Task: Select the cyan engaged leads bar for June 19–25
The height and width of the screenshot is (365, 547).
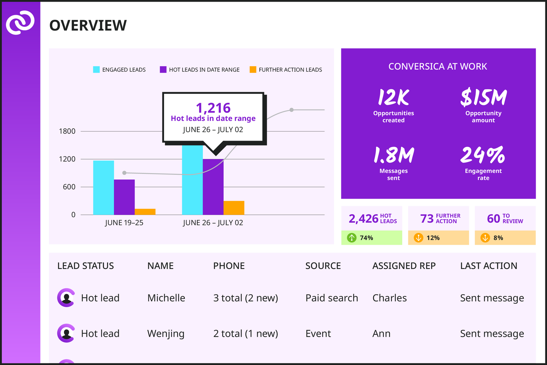Action: coord(103,188)
